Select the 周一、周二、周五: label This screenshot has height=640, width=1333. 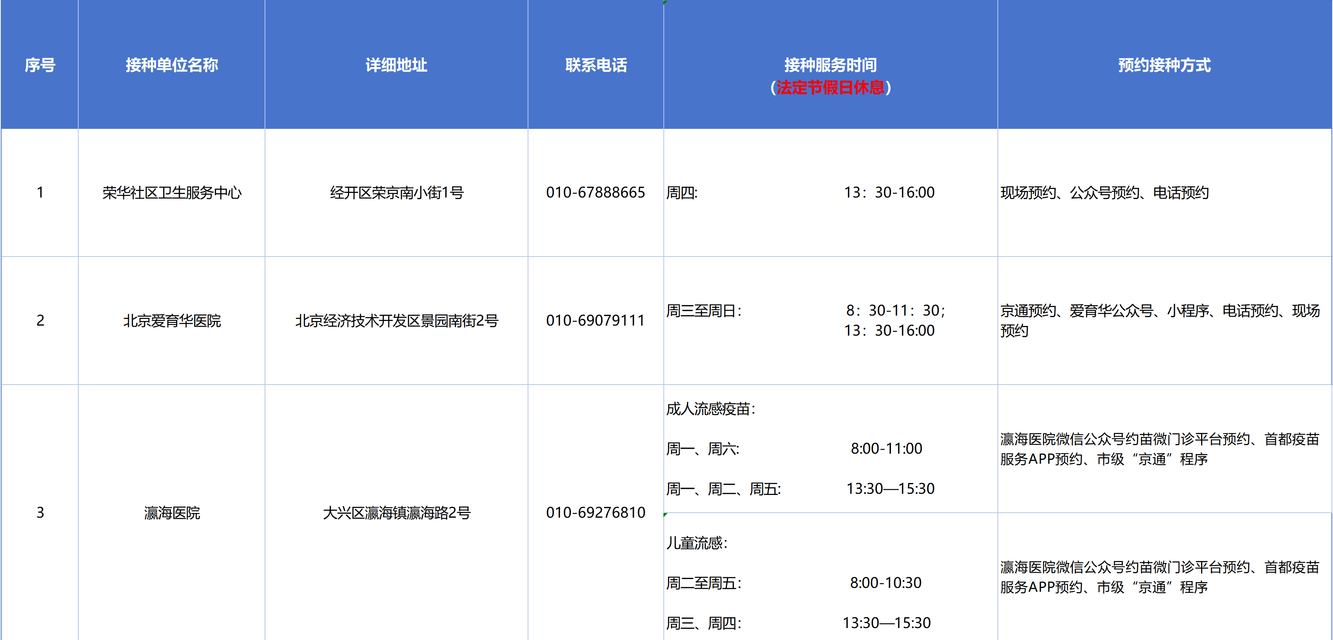click(724, 488)
